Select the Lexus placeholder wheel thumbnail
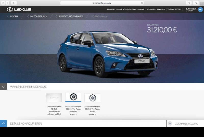 point(54,98)
